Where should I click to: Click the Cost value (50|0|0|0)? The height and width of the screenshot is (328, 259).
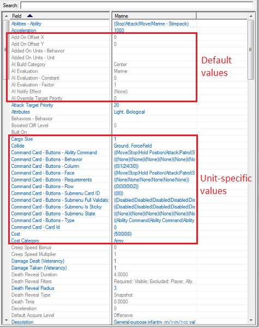pos(123,234)
